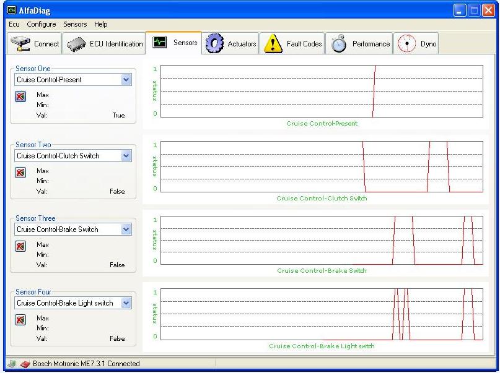Open the Dyno gauge icon tab
The width and height of the screenshot is (500, 373).
[406, 44]
